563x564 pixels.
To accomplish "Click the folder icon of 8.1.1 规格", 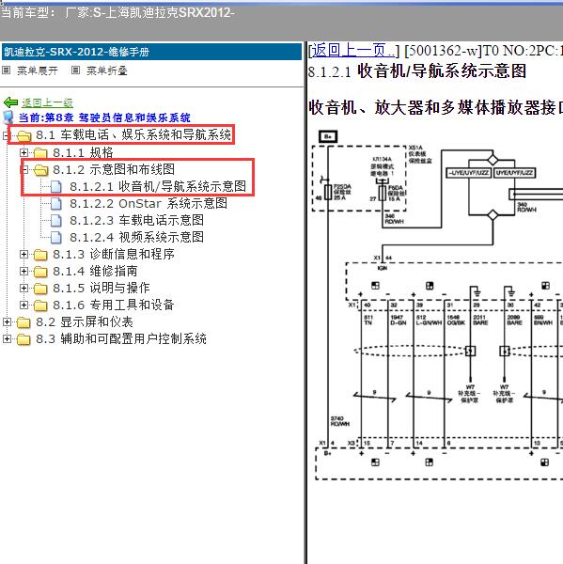I will point(40,153).
